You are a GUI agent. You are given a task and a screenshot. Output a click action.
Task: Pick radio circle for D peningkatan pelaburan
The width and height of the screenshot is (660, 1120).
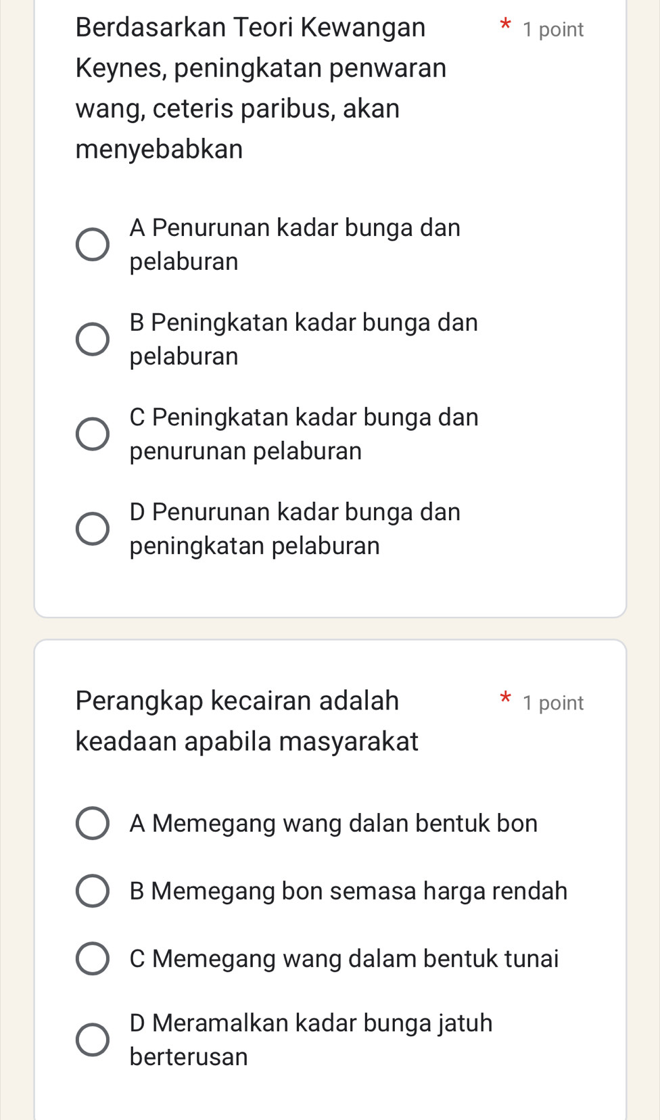[x=92, y=528]
